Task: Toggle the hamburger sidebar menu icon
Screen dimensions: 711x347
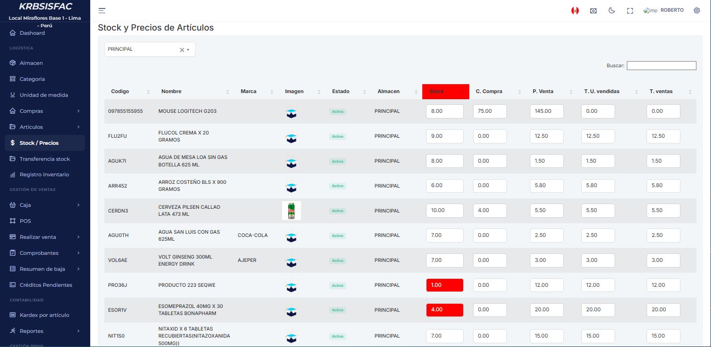Action: pyautogui.click(x=102, y=10)
